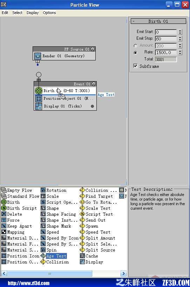190x287 pixels.
Task: Pick the Collision test in the depot
Action: click(x=55, y=262)
